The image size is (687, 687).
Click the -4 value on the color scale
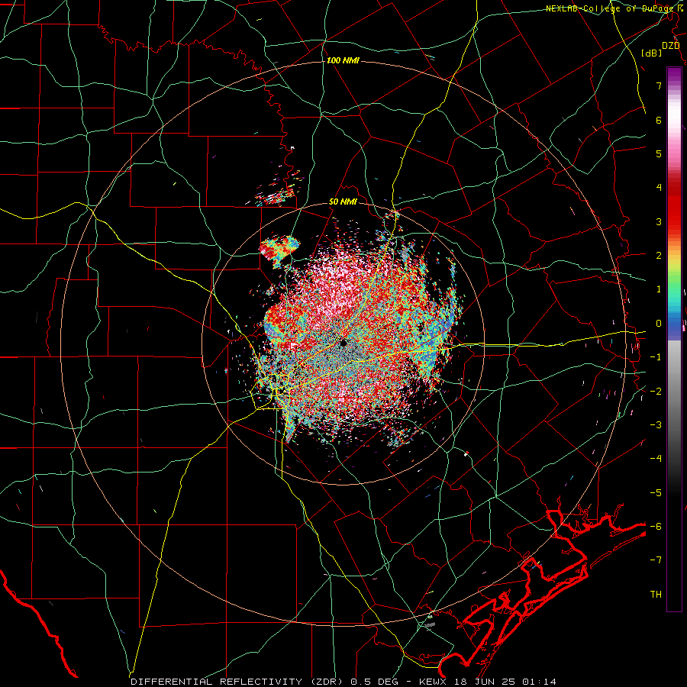point(656,459)
